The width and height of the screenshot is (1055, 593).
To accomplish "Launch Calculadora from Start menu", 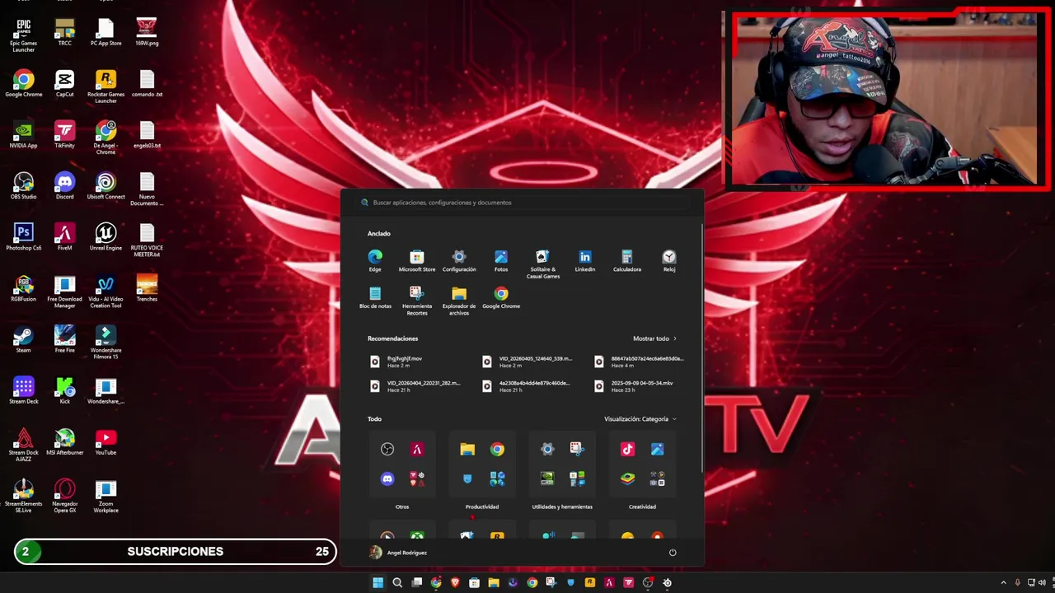I will [626, 261].
